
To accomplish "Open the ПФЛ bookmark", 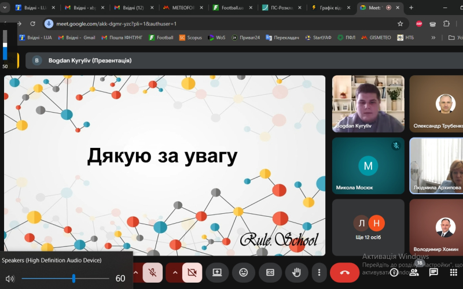I will pyautogui.click(x=346, y=38).
